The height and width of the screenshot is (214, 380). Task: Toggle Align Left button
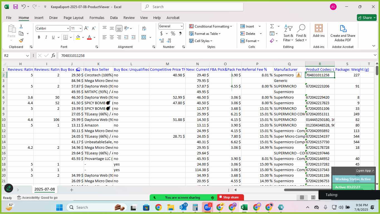105,37
